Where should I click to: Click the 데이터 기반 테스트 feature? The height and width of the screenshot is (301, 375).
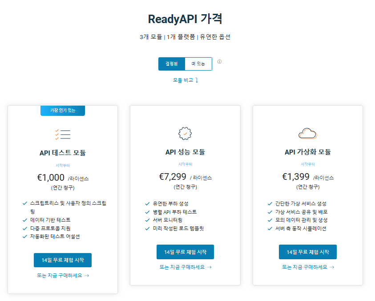(50, 220)
